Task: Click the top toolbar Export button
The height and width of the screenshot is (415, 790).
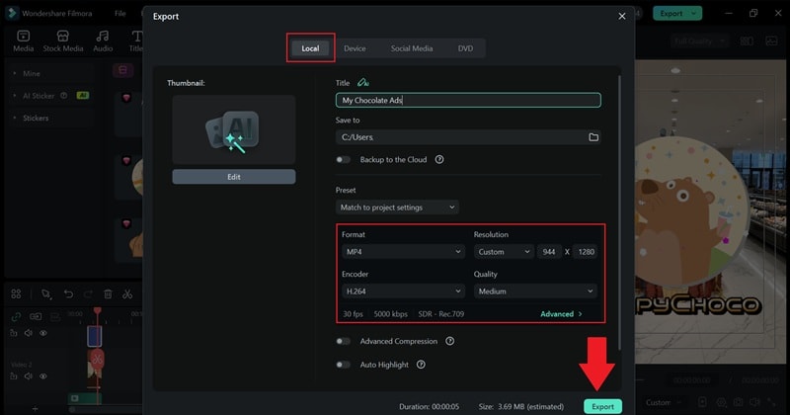Action: (x=677, y=13)
